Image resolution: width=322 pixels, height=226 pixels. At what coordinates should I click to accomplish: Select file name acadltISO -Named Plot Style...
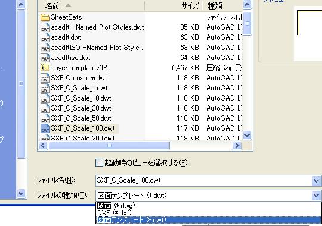[97, 48]
